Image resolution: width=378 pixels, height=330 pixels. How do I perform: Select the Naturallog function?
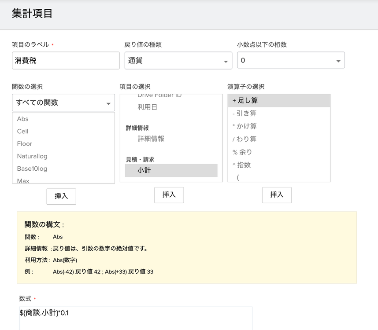tap(32, 156)
